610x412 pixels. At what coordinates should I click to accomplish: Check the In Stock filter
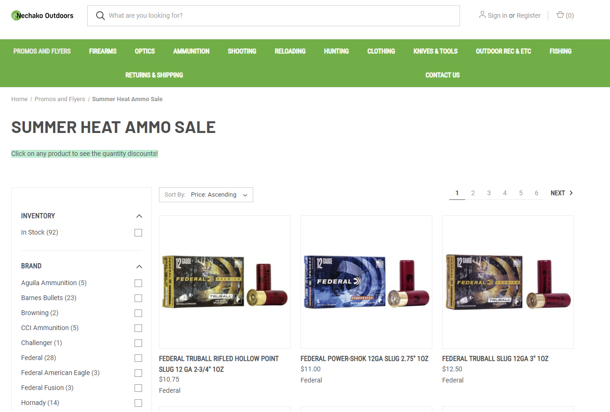[x=138, y=233]
